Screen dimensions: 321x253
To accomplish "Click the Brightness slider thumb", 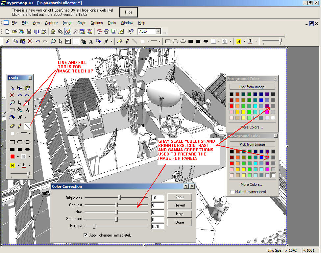I will click(x=120, y=198).
